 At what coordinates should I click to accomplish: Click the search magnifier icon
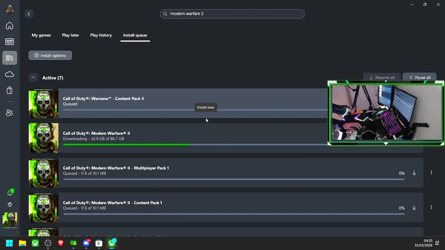coord(165,14)
